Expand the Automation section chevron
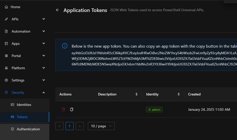 pyautogui.click(x=44, y=31)
